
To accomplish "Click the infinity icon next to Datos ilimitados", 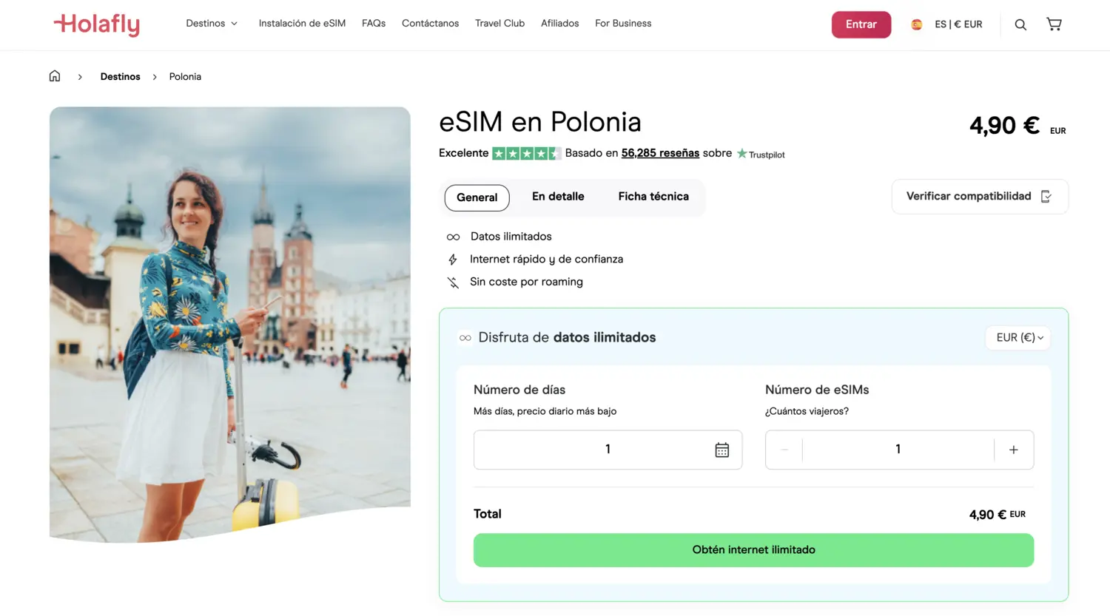I will click(x=454, y=237).
